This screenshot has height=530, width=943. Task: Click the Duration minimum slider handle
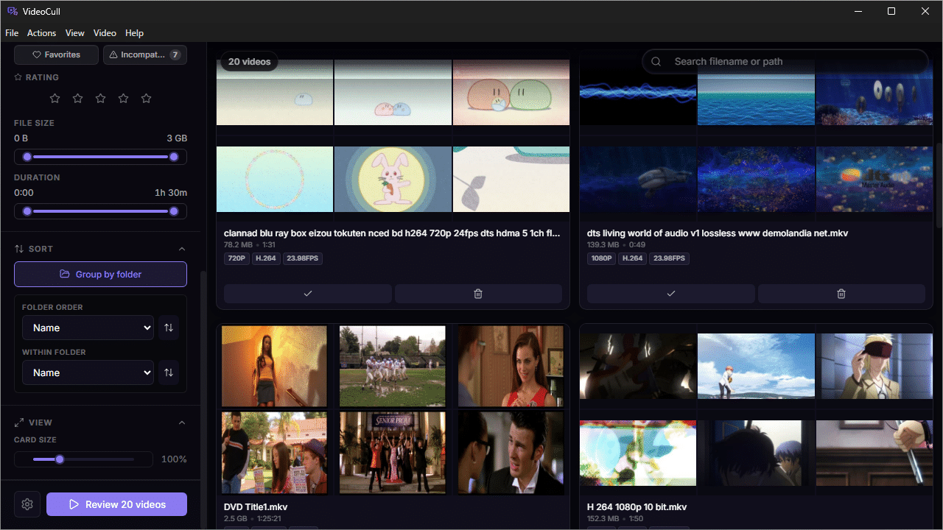[27, 211]
